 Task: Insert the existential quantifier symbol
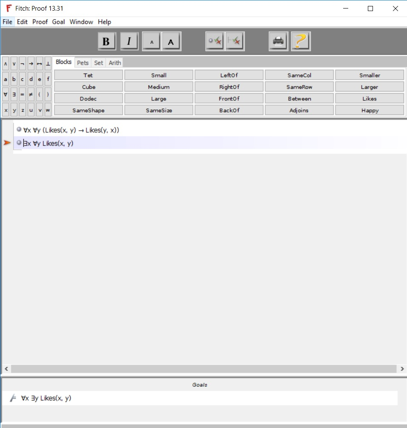14,95
